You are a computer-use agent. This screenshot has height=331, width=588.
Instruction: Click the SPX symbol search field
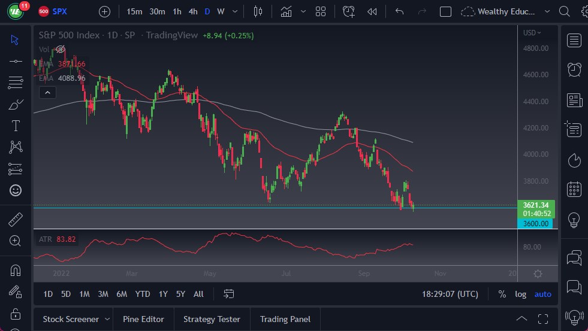60,11
